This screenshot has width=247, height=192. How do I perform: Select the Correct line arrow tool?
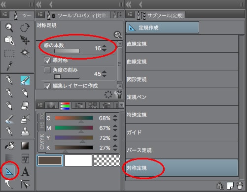coord(25,184)
